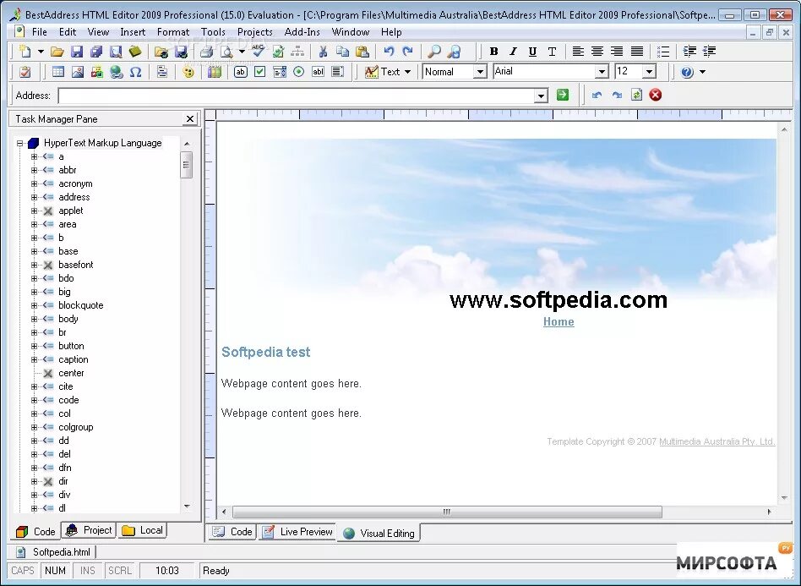Viewport: 801px width, 586px height.
Task: Click the Home link in the page
Action: pos(559,321)
